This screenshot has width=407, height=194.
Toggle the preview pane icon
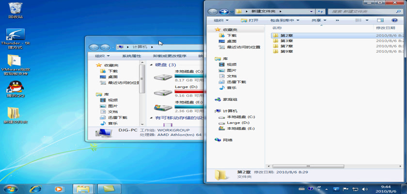pos(380,20)
